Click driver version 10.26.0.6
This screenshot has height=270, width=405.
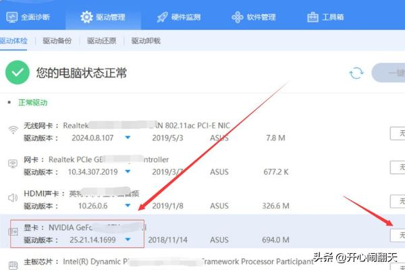tap(92, 206)
